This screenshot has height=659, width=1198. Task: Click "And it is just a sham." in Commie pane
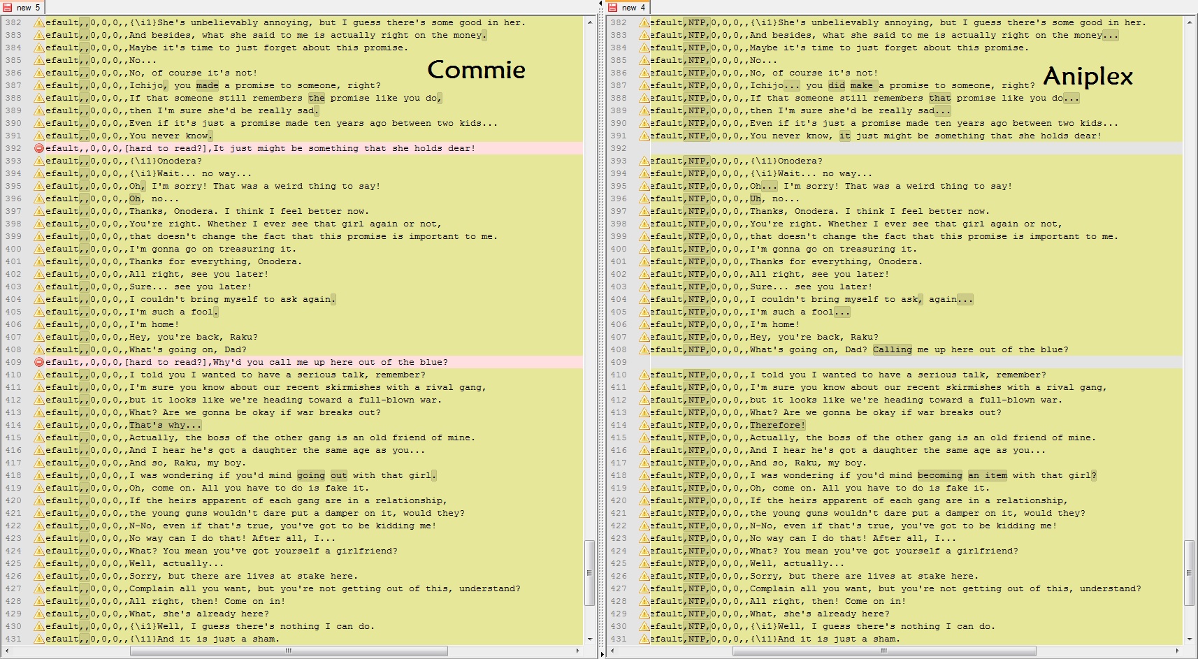(219, 639)
